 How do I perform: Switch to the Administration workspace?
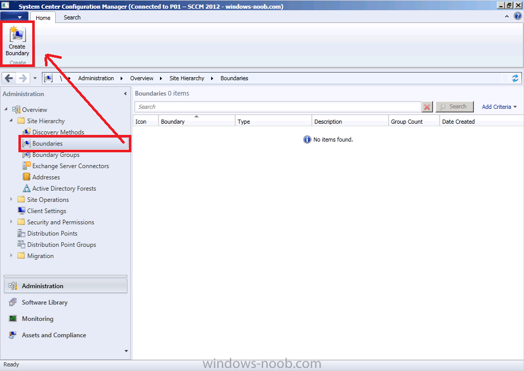click(x=65, y=286)
